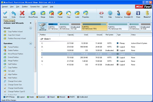Image resolution: width=153 pixels, height=102 pixels.
Task: Click the Change Partition Type ID text
Action: 16,91
